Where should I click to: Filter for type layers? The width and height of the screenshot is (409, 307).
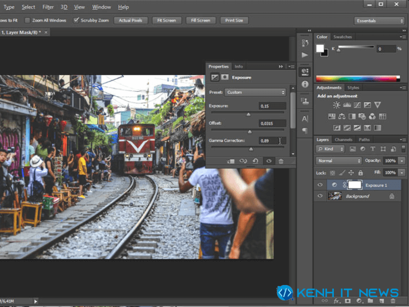[x=373, y=149]
